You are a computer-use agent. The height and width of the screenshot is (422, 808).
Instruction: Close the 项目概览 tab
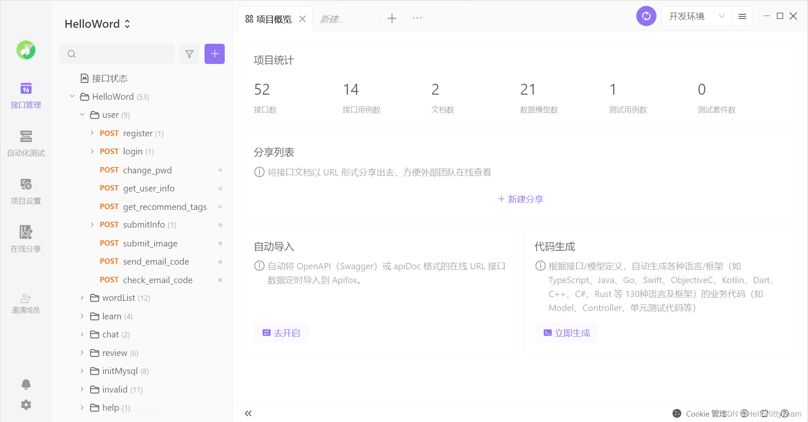coord(302,19)
